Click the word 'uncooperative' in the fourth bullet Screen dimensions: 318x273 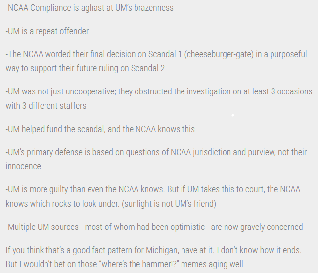91,91
